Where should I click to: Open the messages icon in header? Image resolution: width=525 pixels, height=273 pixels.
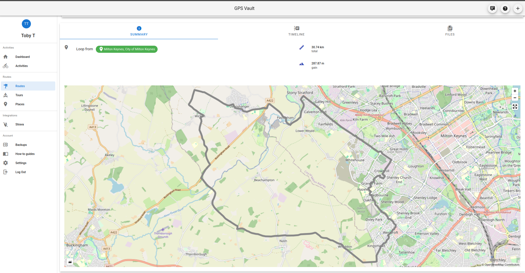[x=492, y=9]
